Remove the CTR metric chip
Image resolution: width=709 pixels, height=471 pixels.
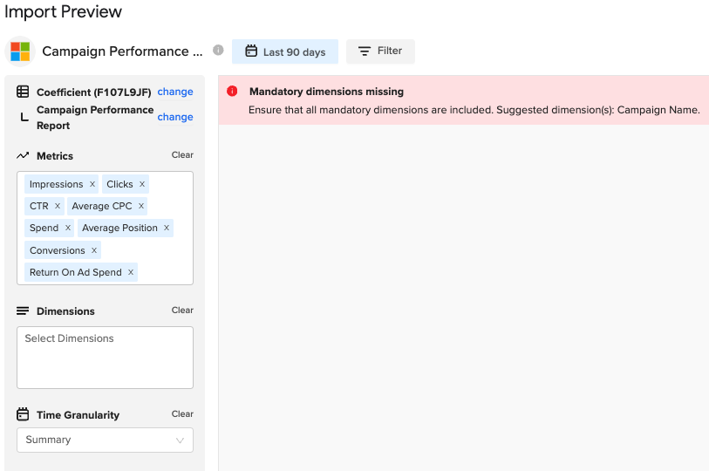[x=58, y=206]
